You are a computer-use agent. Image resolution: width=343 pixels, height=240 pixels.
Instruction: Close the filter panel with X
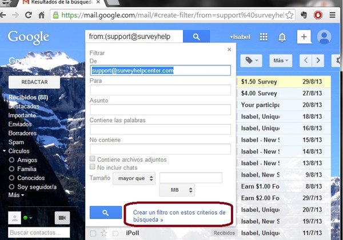coord(229,49)
